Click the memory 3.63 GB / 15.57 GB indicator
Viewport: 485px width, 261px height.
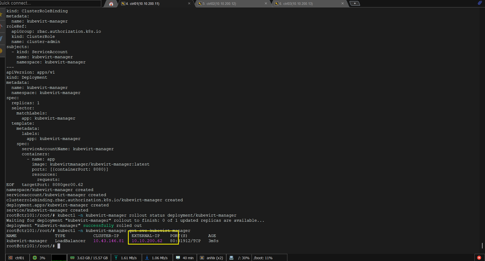(x=89, y=258)
